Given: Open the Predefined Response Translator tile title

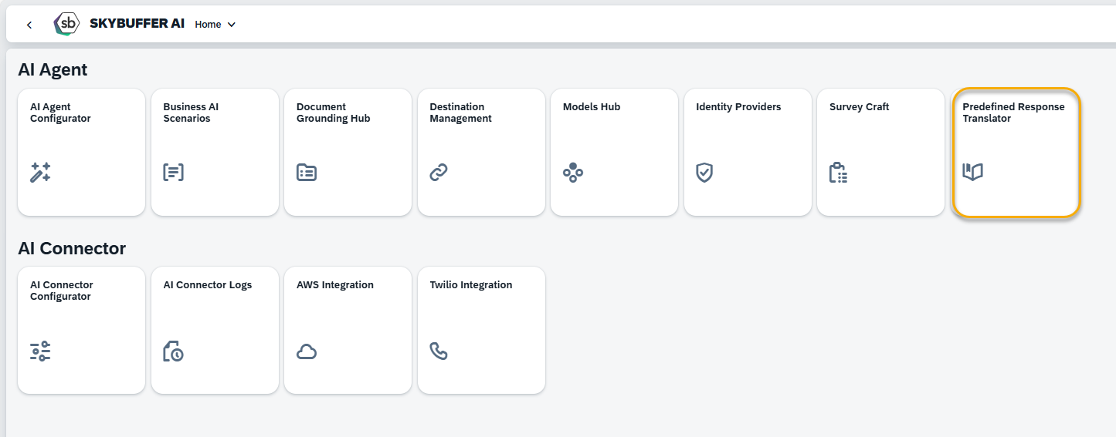Looking at the screenshot, I should (x=1013, y=113).
